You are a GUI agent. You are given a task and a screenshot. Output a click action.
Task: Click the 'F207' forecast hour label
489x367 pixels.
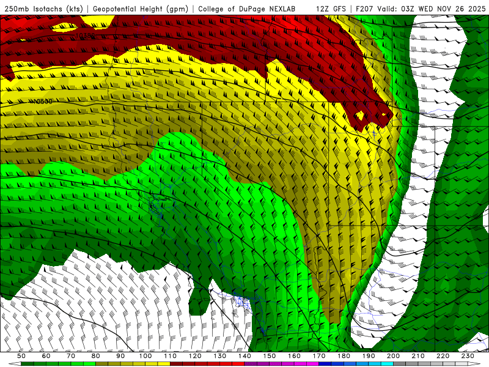(x=364, y=9)
